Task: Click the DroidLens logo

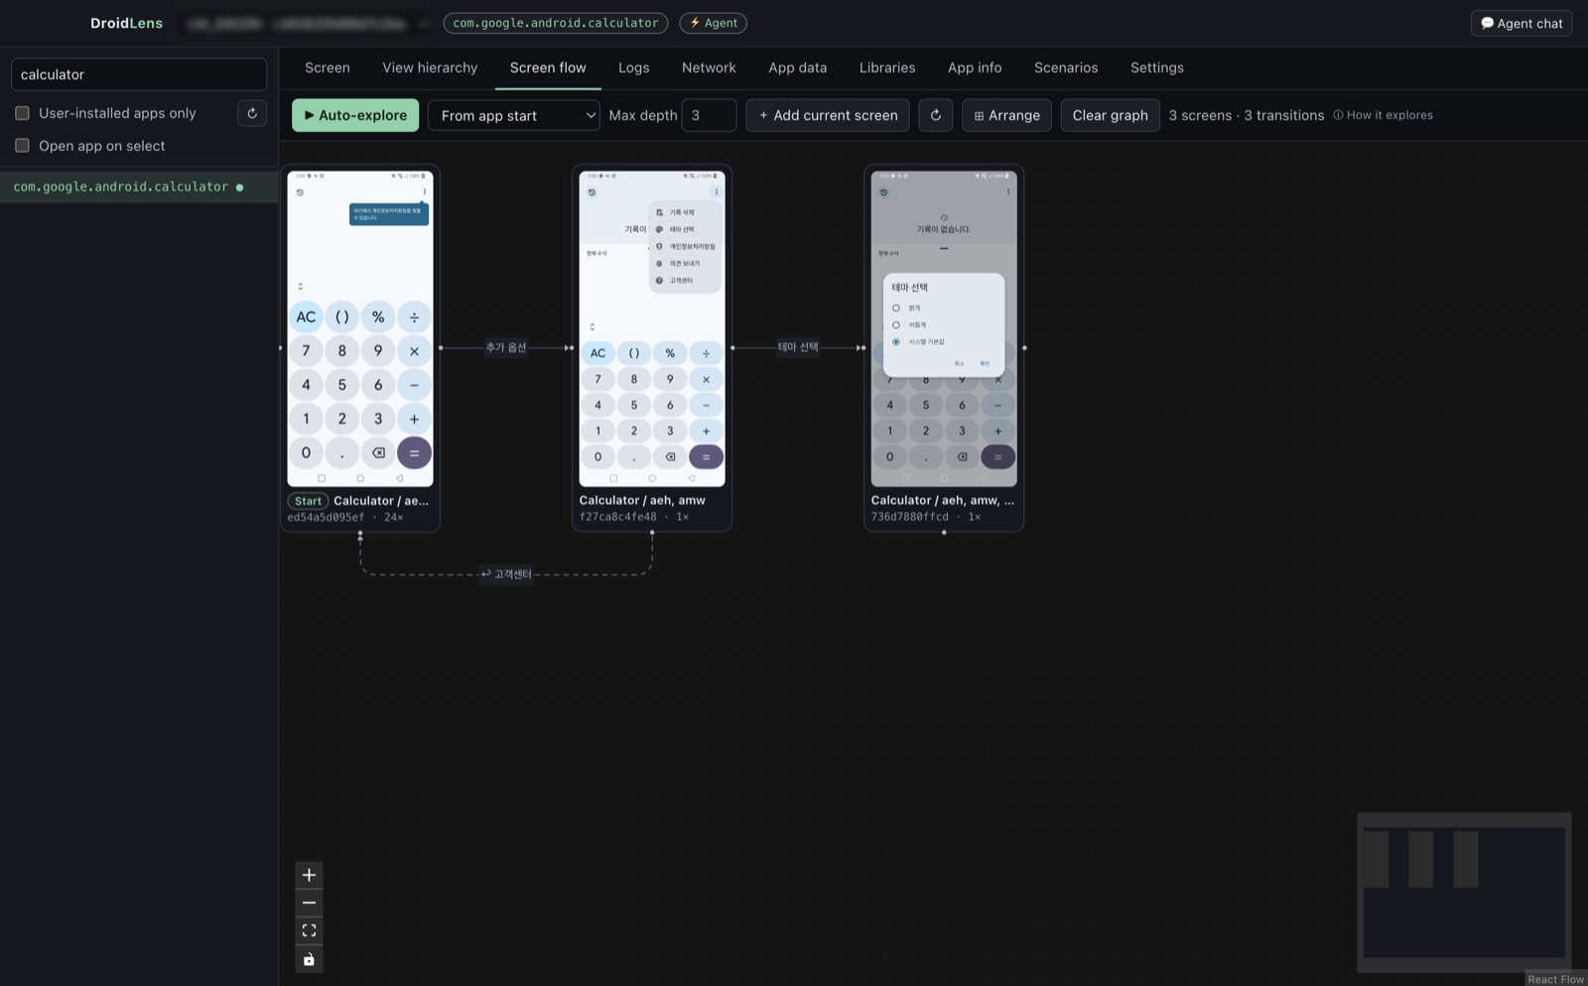Action: pos(126,23)
